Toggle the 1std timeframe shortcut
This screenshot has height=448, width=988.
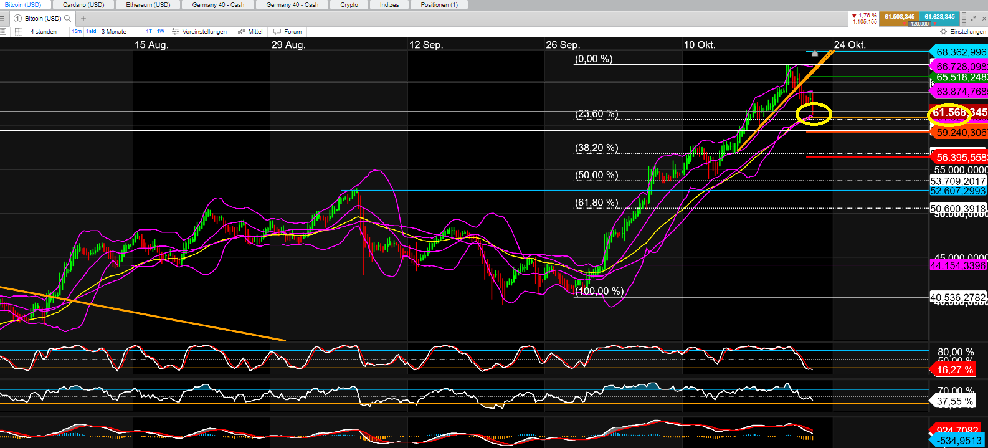pyautogui.click(x=91, y=31)
